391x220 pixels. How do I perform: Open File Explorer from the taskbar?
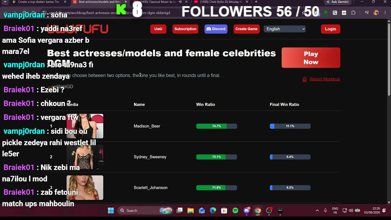[191, 211]
